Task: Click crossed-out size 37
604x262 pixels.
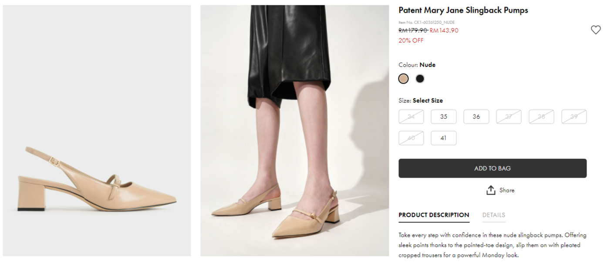Action: (x=509, y=117)
